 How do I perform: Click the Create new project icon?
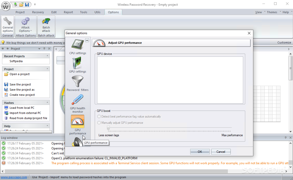[x=6, y=95]
